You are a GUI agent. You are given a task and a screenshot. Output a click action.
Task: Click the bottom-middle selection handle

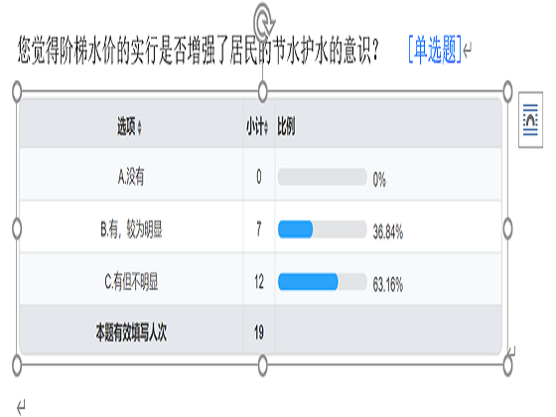click(x=262, y=365)
